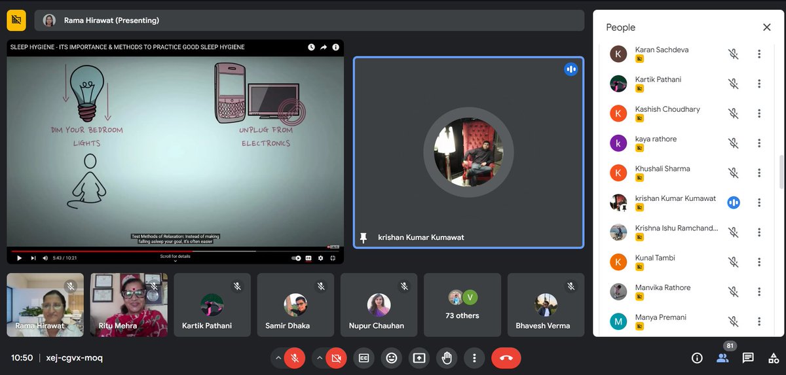Select Nupur Chauhan participant tile
The width and height of the screenshot is (786, 375).
pyautogui.click(x=379, y=305)
